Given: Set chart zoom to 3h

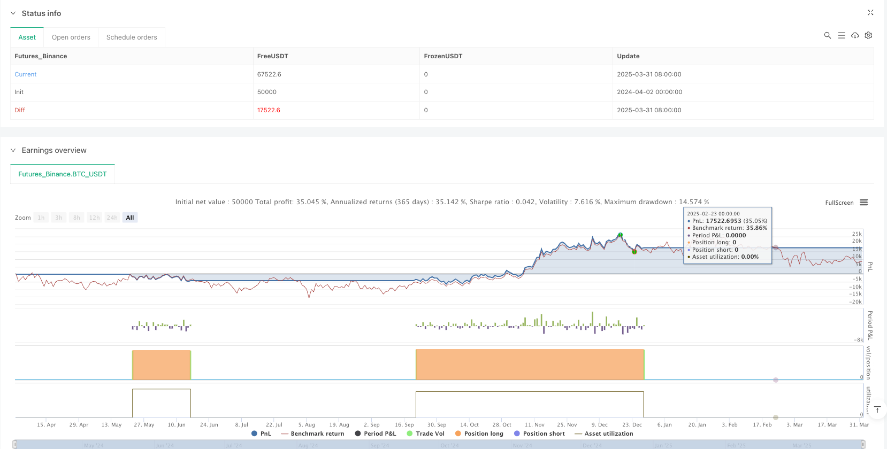Looking at the screenshot, I should pyautogui.click(x=59, y=218).
